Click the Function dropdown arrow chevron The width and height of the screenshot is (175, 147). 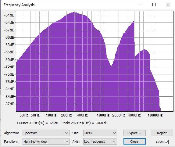coord(67,142)
